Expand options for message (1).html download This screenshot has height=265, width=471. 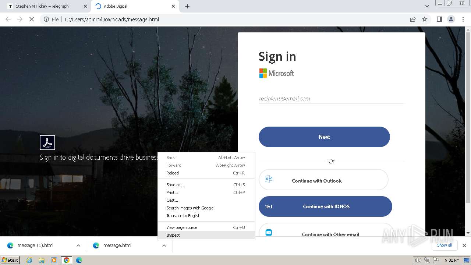pos(78,245)
